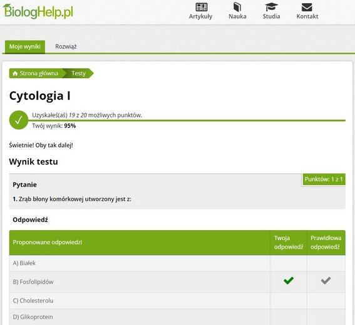Click the Nauka book icon
This screenshot has width=355, height=325.
237,7
